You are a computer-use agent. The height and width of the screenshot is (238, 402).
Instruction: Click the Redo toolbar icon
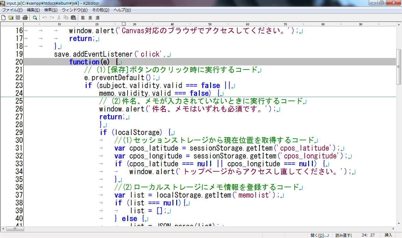(x=52, y=18)
